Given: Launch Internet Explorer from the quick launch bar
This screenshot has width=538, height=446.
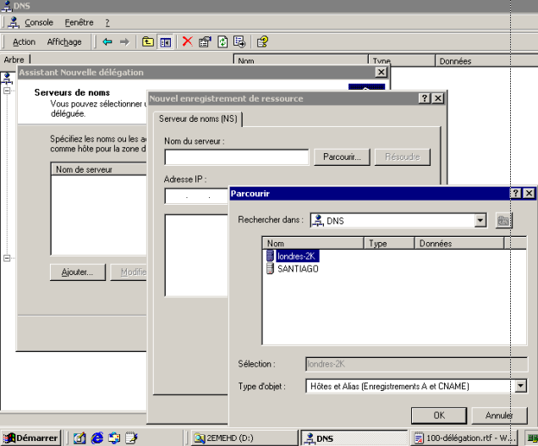Looking at the screenshot, I should 96,438.
